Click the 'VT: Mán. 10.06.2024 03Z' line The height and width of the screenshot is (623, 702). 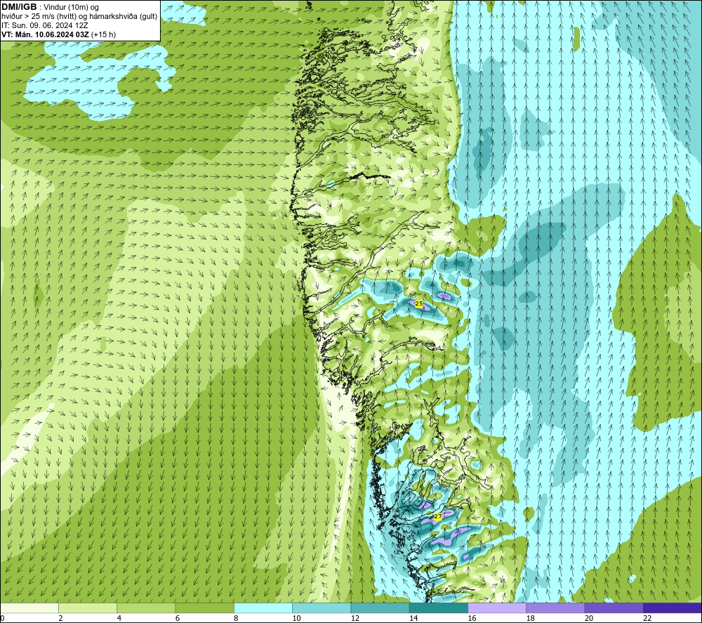59,34
